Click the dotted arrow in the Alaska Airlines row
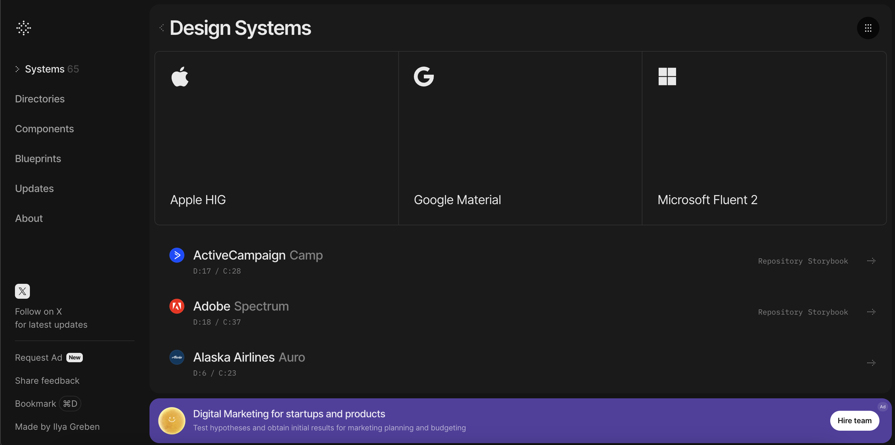 coord(871,363)
